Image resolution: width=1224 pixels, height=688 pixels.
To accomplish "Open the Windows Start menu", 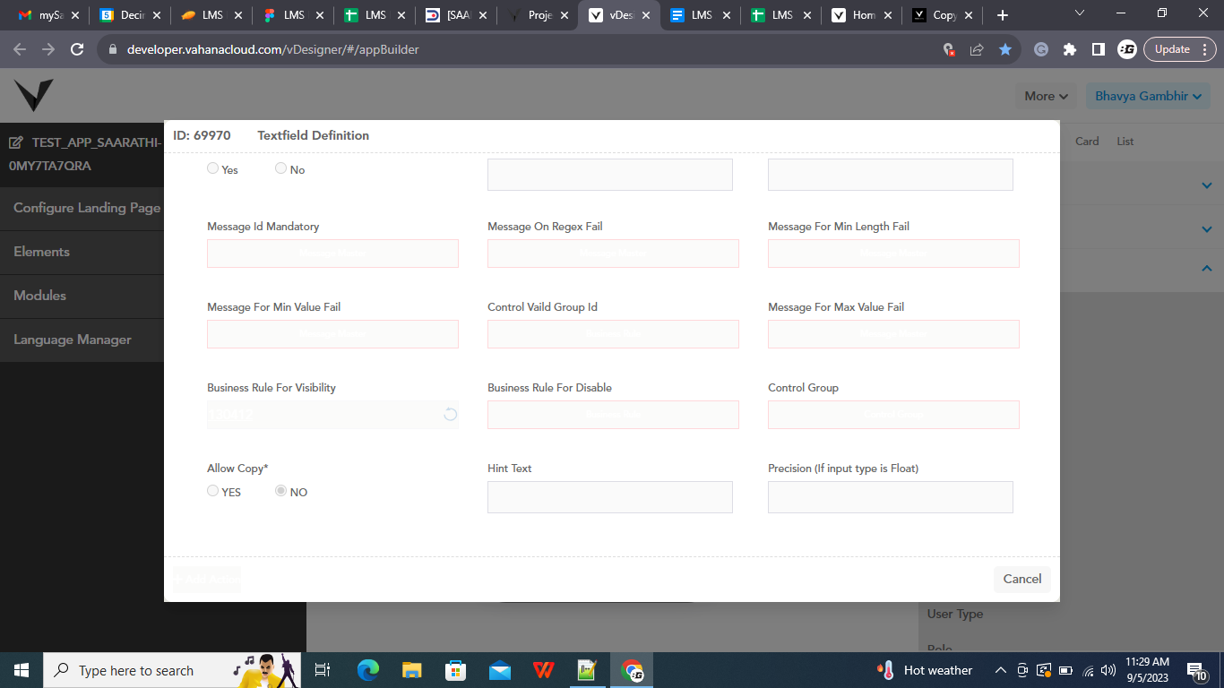I will pyautogui.click(x=22, y=670).
